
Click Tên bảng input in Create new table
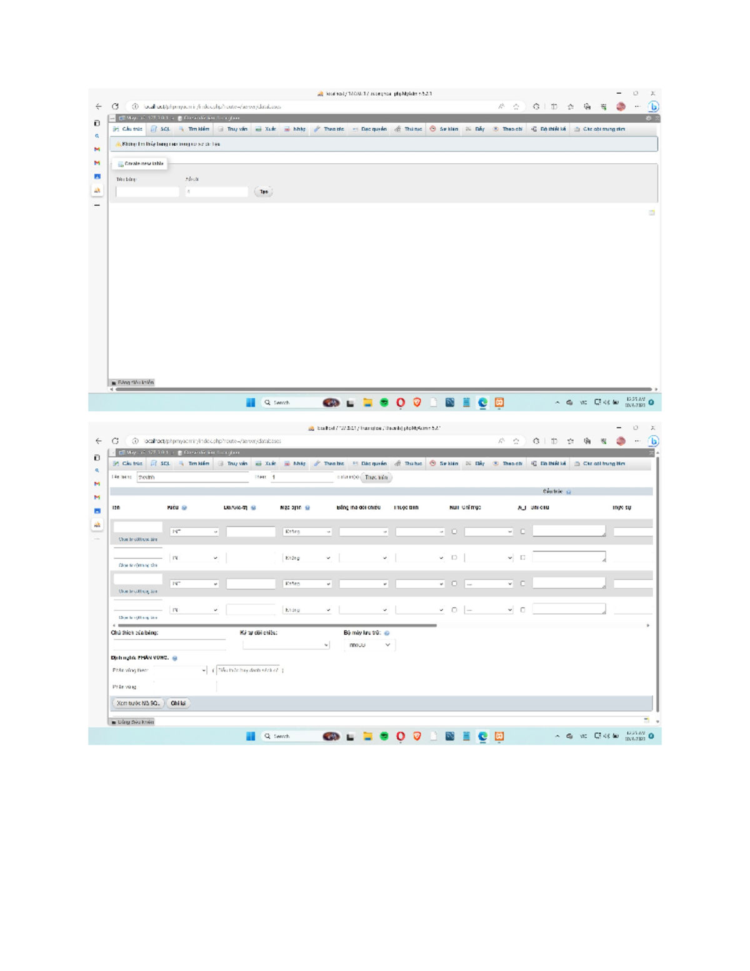147,192
